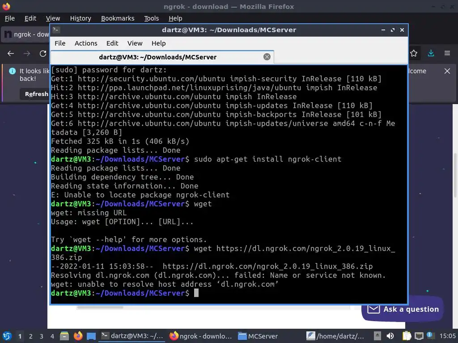
Task: Open the volume control in the system tray
Action: (x=390, y=336)
